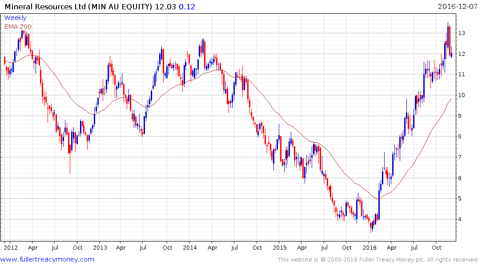This screenshot has width=478, height=266.
Task: Click the 10 price axis label
Action: click(462, 95)
